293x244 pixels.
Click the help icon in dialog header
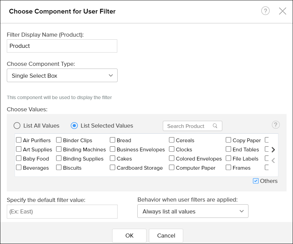(265, 11)
